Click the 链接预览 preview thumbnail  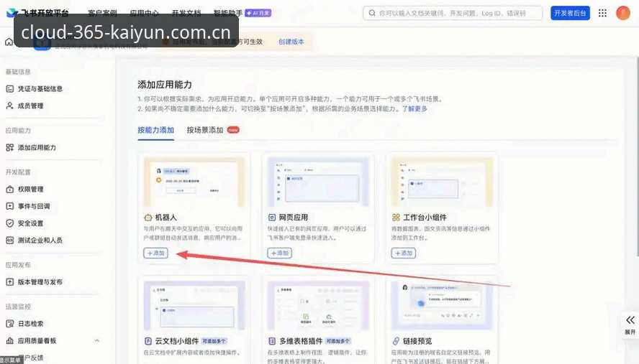(x=442, y=305)
